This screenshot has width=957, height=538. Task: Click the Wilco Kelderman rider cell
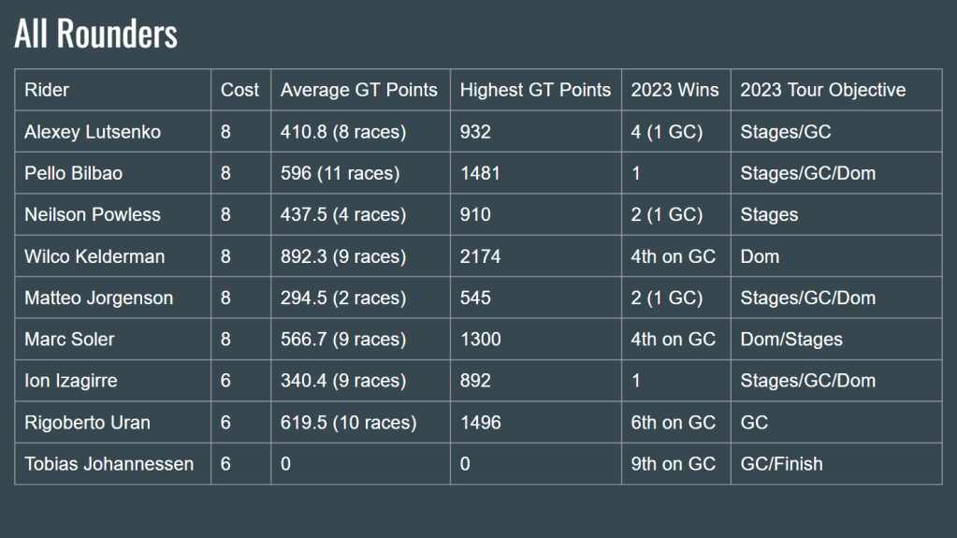coord(94,256)
